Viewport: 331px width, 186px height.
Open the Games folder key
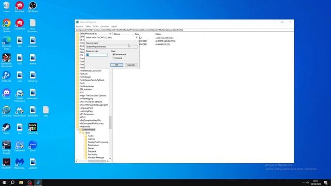pos(91,148)
